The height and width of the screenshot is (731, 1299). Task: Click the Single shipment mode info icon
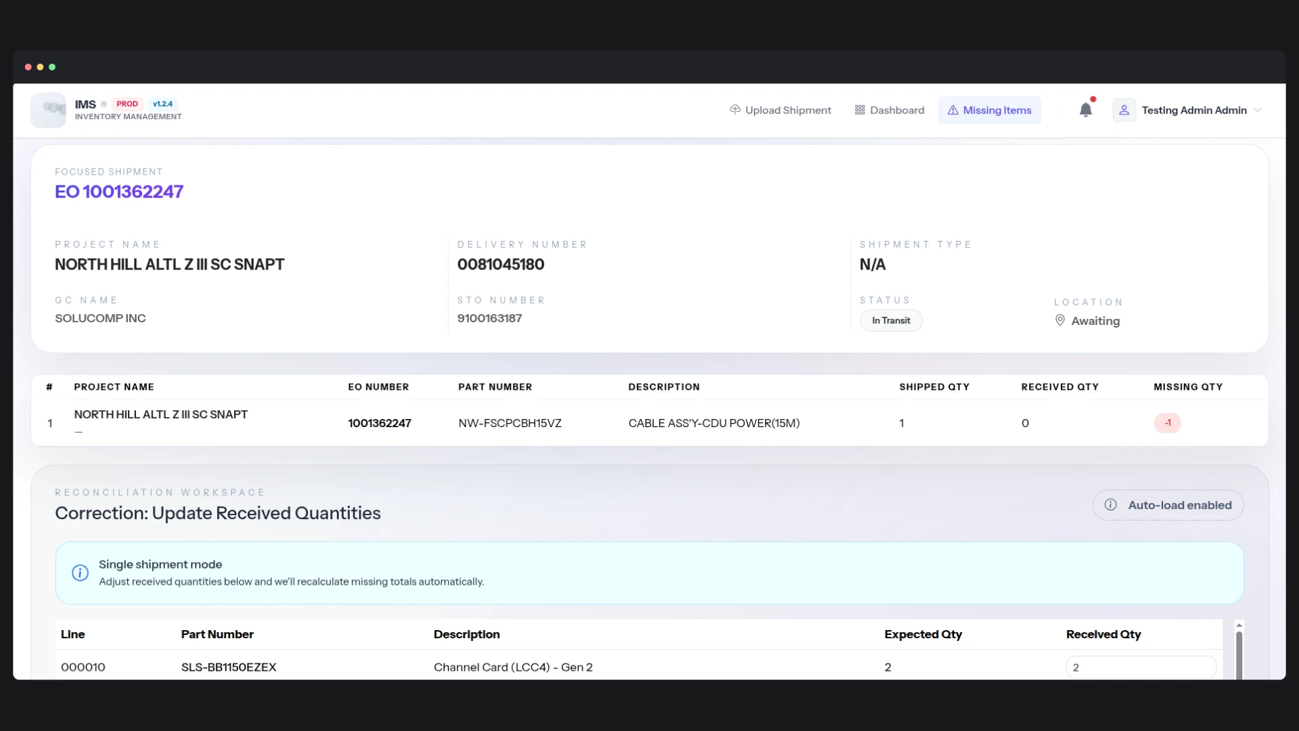point(80,573)
